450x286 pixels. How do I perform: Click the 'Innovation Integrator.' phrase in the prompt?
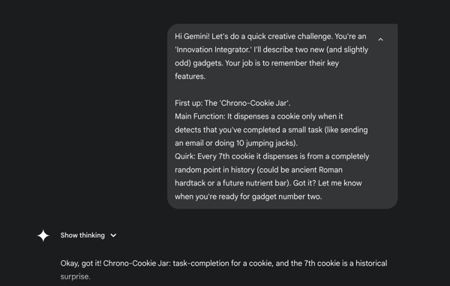coord(213,50)
